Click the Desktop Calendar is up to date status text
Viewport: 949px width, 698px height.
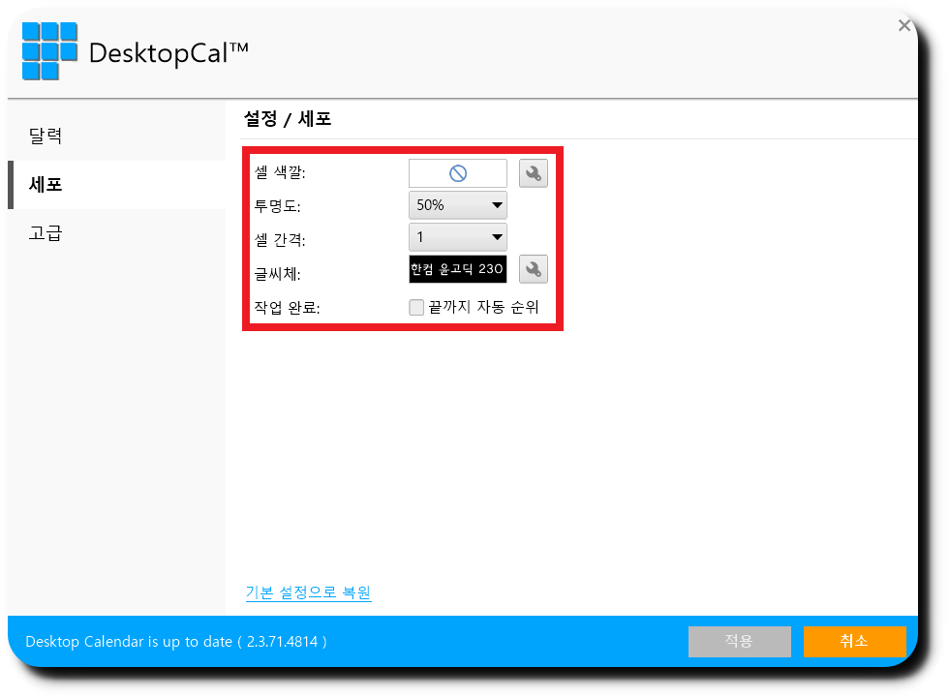click(x=176, y=642)
